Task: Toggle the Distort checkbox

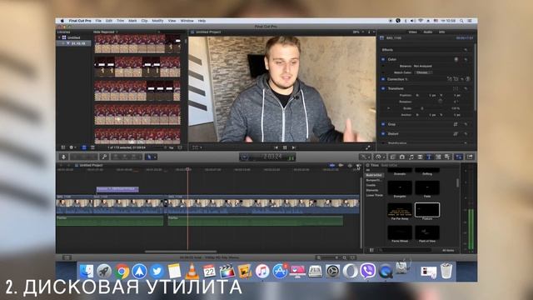Action: pyautogui.click(x=383, y=134)
